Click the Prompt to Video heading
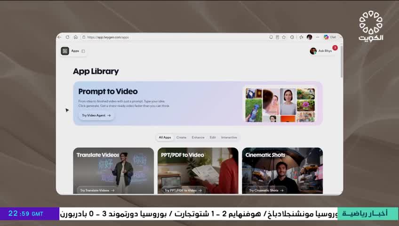Viewport: 399px width, 226px height. (x=108, y=91)
